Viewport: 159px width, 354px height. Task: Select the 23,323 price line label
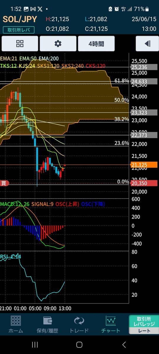144,112
